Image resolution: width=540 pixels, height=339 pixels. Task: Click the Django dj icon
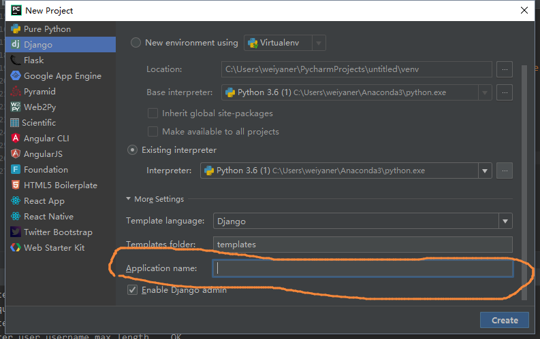pyautogui.click(x=16, y=44)
